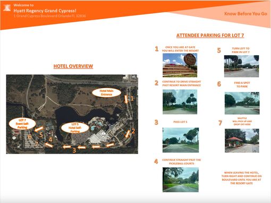
Task: Click the when leaving the hotel note
Action: (x=241, y=178)
